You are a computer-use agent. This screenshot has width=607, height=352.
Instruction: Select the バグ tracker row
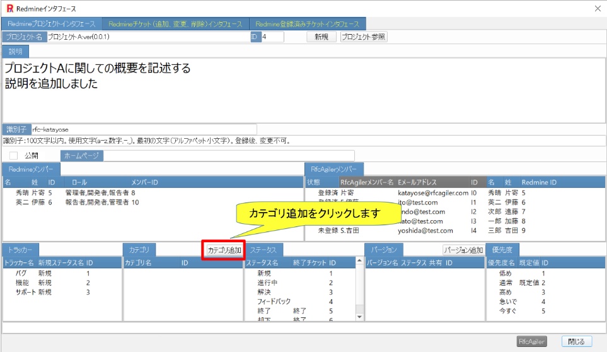point(62,273)
